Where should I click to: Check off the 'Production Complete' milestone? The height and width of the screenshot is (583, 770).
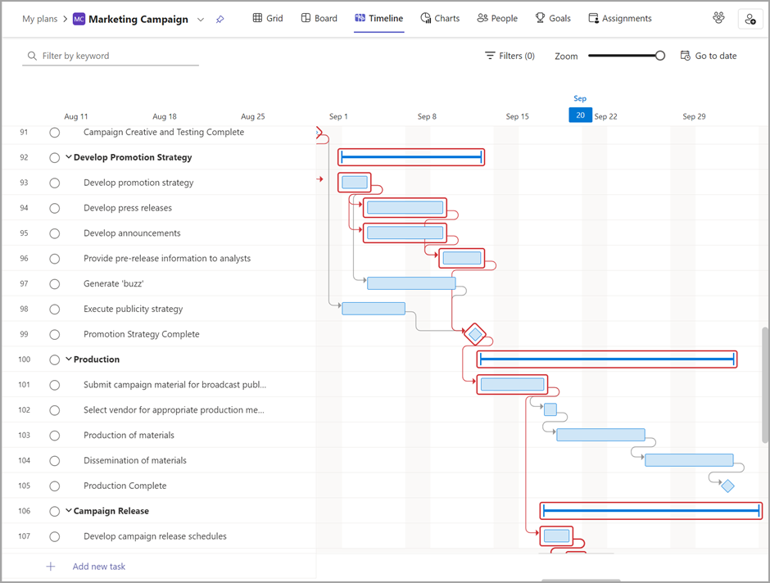(x=55, y=486)
